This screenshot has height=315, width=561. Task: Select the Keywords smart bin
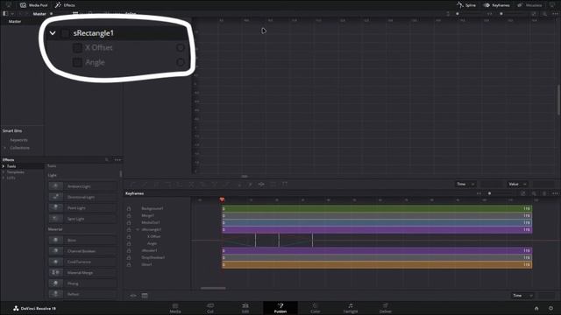(19, 140)
